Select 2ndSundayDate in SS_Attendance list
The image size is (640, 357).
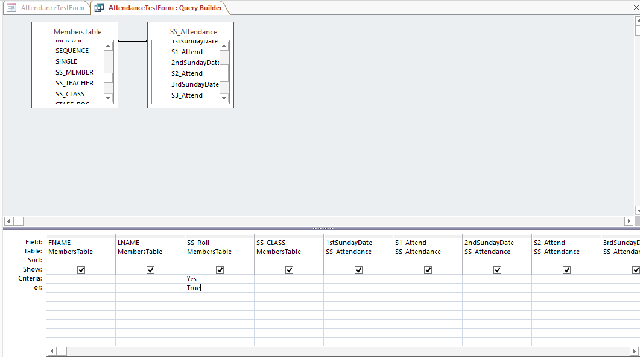click(x=195, y=63)
